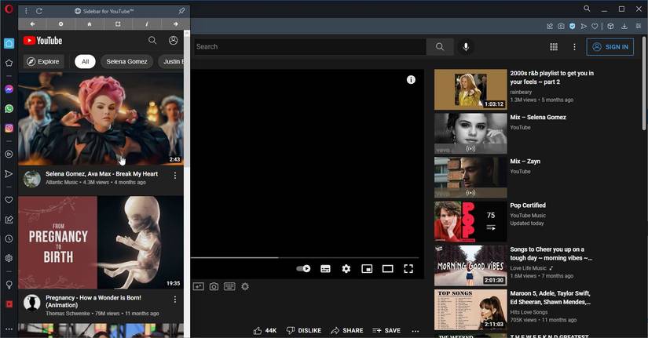
Task: Click the red YouTube sidebar extension icon
Action: pyautogui.click(x=9, y=304)
